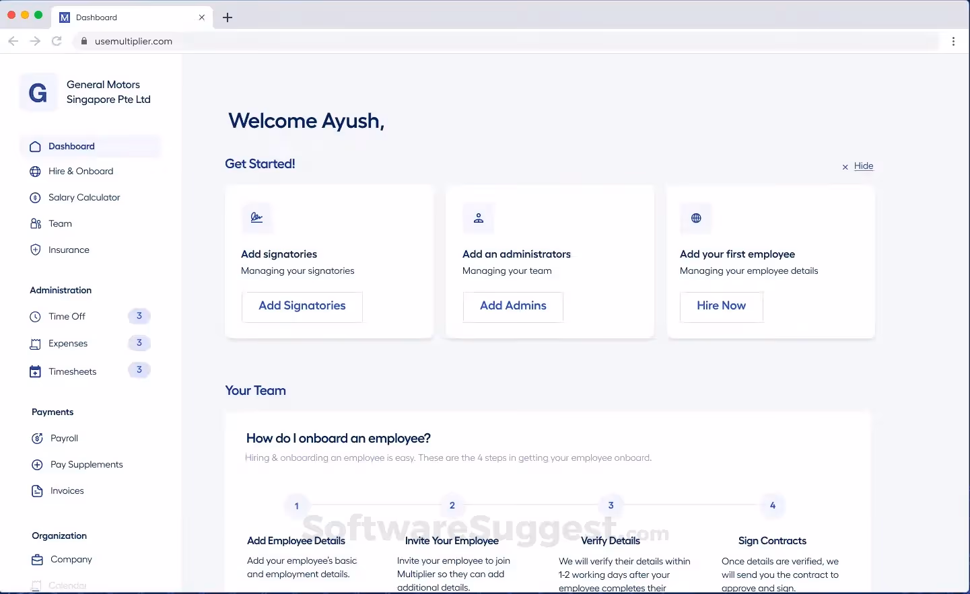Select step 1 circle Add Employee Details
Viewport: 970px width, 594px height.
point(297,506)
